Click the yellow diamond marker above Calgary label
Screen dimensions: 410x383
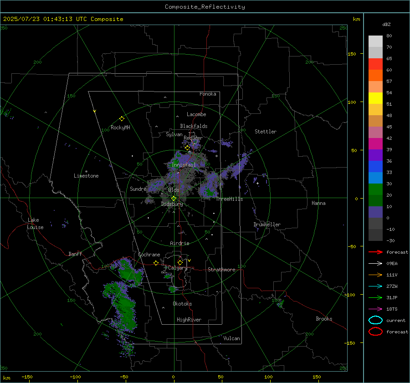[x=180, y=262]
